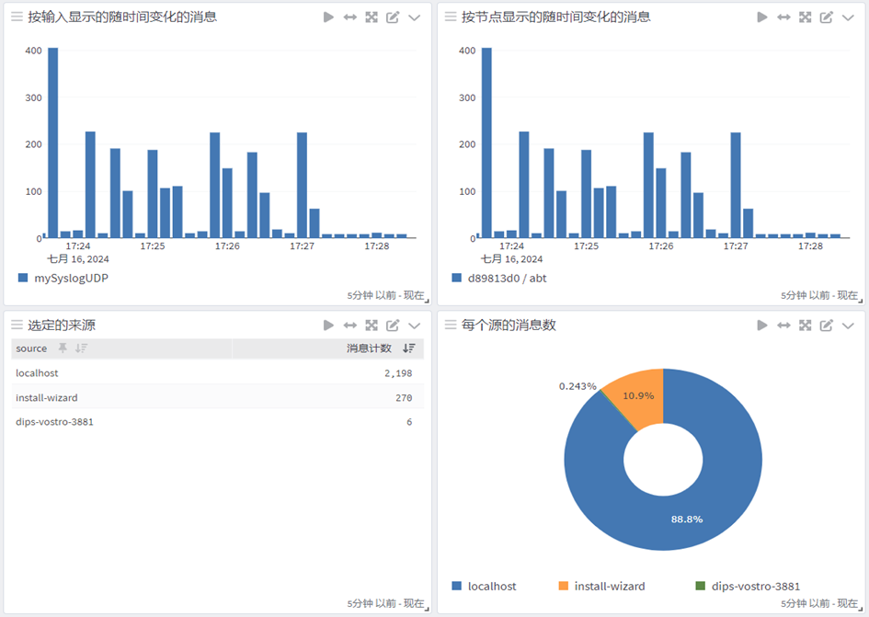Click play icon on 按输入显示的随时间变化的消息 widget
Image resolution: width=869 pixels, height=617 pixels.
coord(328,17)
